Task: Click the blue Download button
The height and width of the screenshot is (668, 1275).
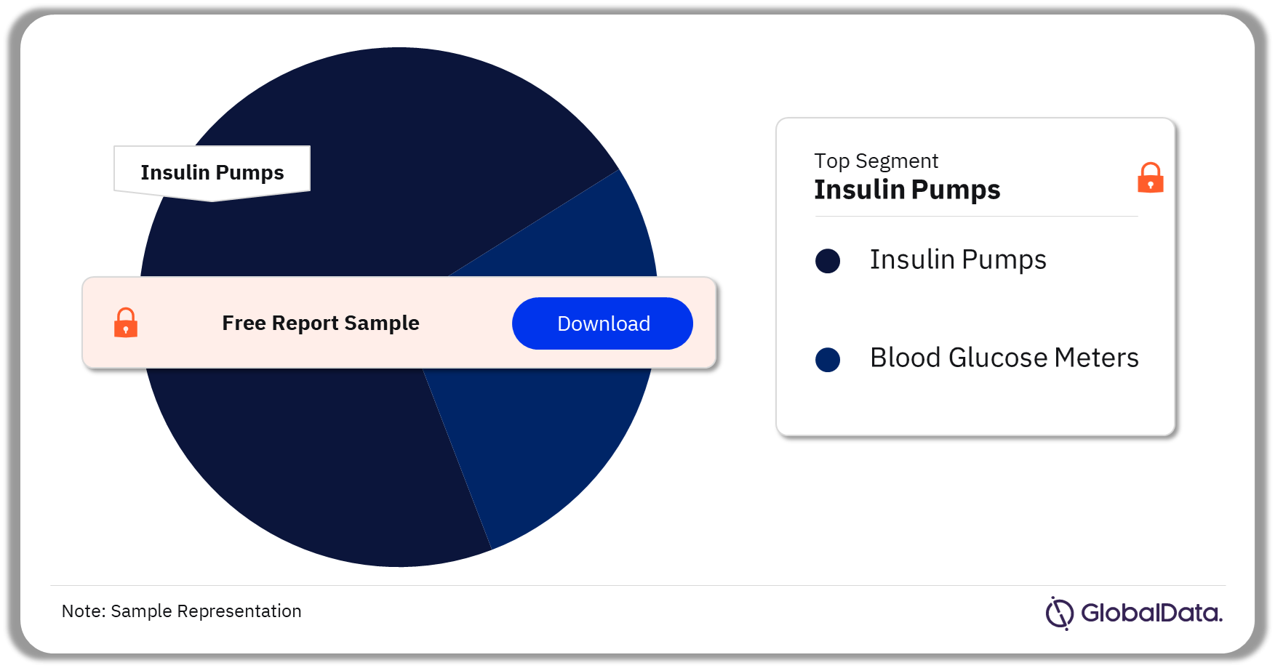Action: [x=602, y=323]
